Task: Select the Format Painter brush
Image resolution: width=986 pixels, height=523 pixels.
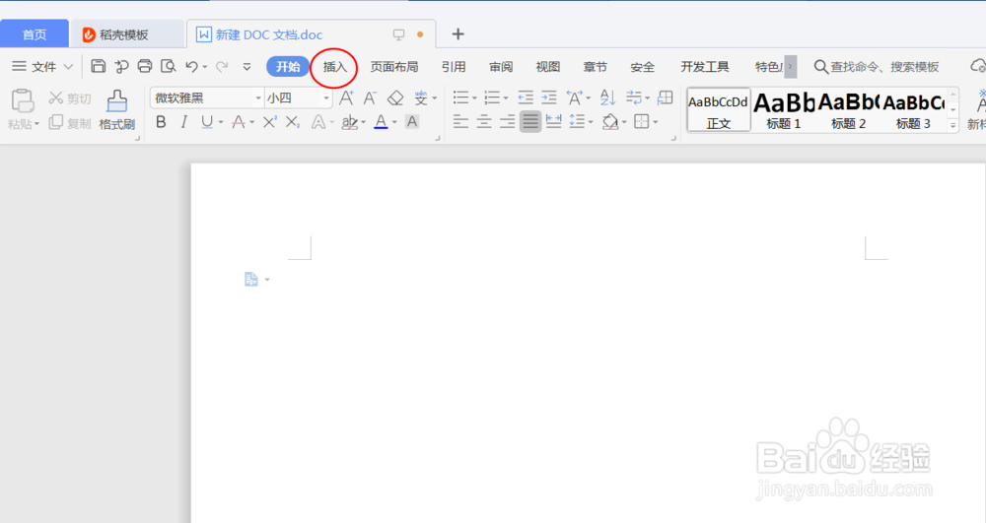Action: [117, 109]
